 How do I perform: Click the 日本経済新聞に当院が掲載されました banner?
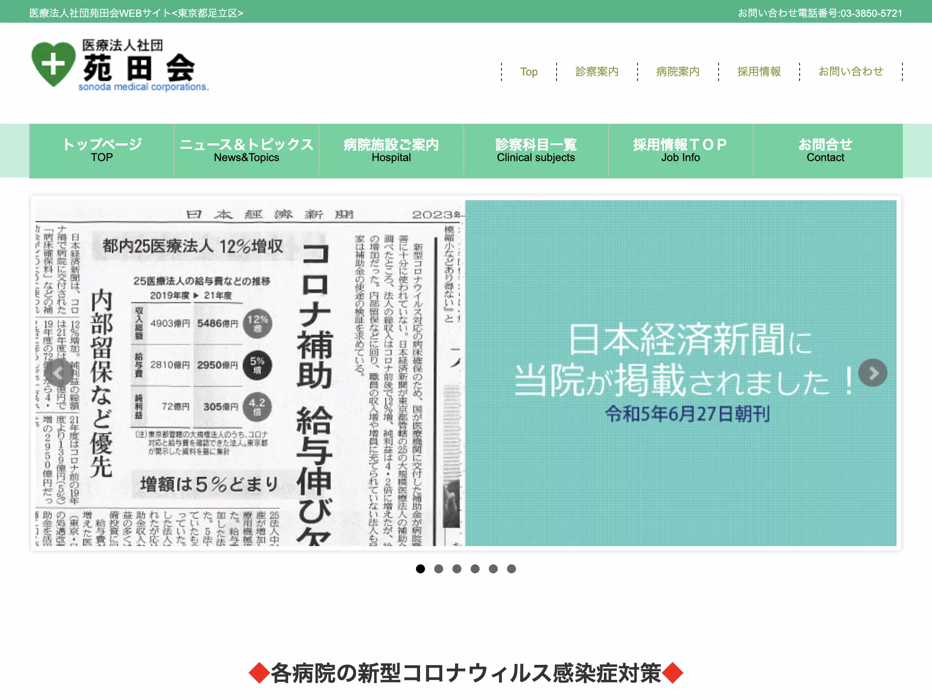(x=681, y=373)
